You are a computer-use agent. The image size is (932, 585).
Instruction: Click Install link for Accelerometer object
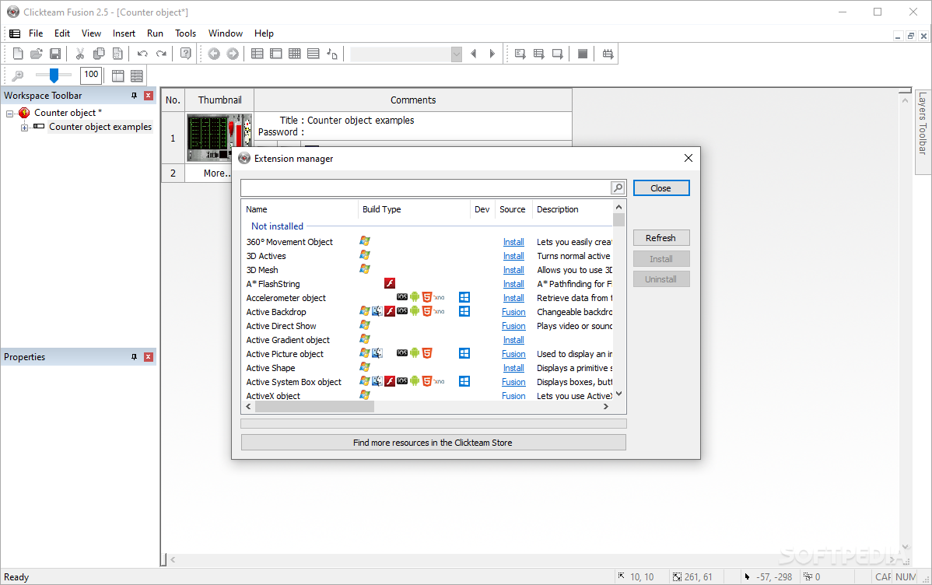(513, 298)
